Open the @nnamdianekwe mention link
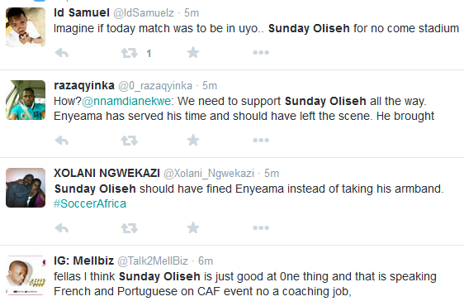The height and width of the screenshot is (306, 464). pyautogui.click(x=126, y=102)
